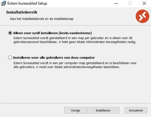This screenshot has height=117, width=151.
Task: Select the 'Installeren voor alle gebruikers' radio button
Action: 10,58
